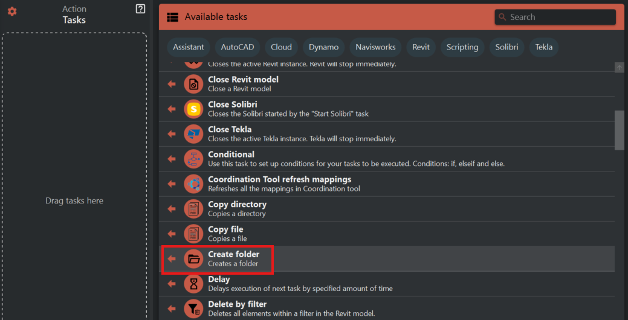The height and width of the screenshot is (320, 628).
Task: Filter tasks by Cloud category
Action: point(281,47)
